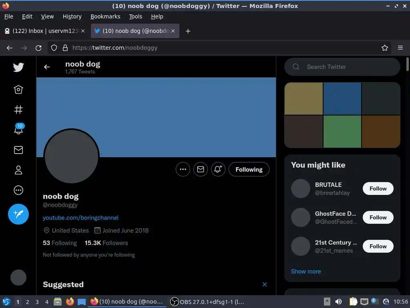This screenshot has height=308, width=410.
Task: Open the profile three-dots More menu
Action: tap(183, 169)
